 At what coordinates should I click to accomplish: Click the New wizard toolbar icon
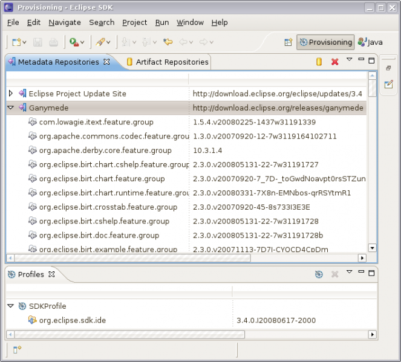16,42
